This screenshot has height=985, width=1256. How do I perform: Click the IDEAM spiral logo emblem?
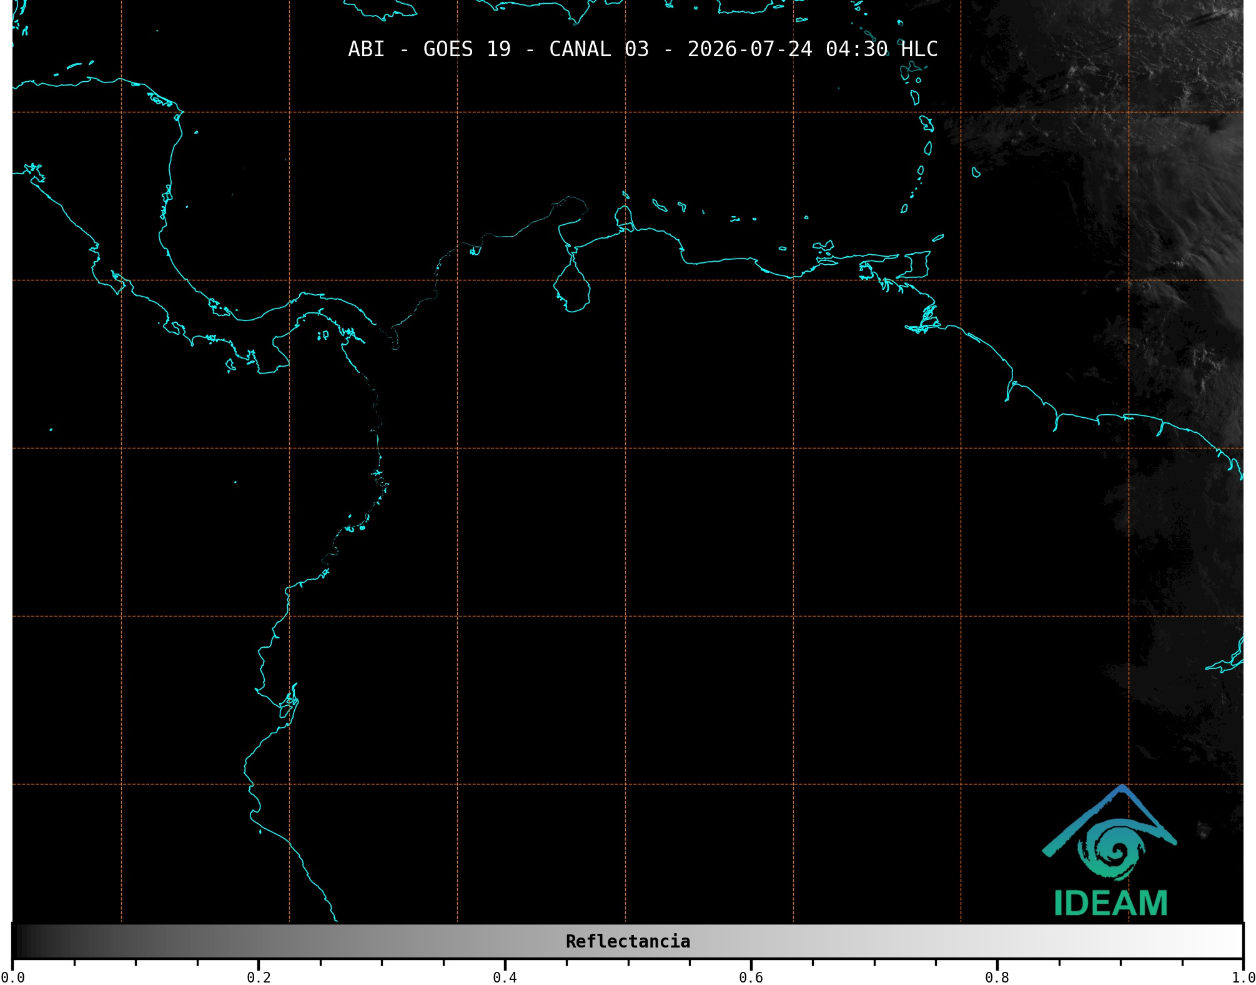1109,833
